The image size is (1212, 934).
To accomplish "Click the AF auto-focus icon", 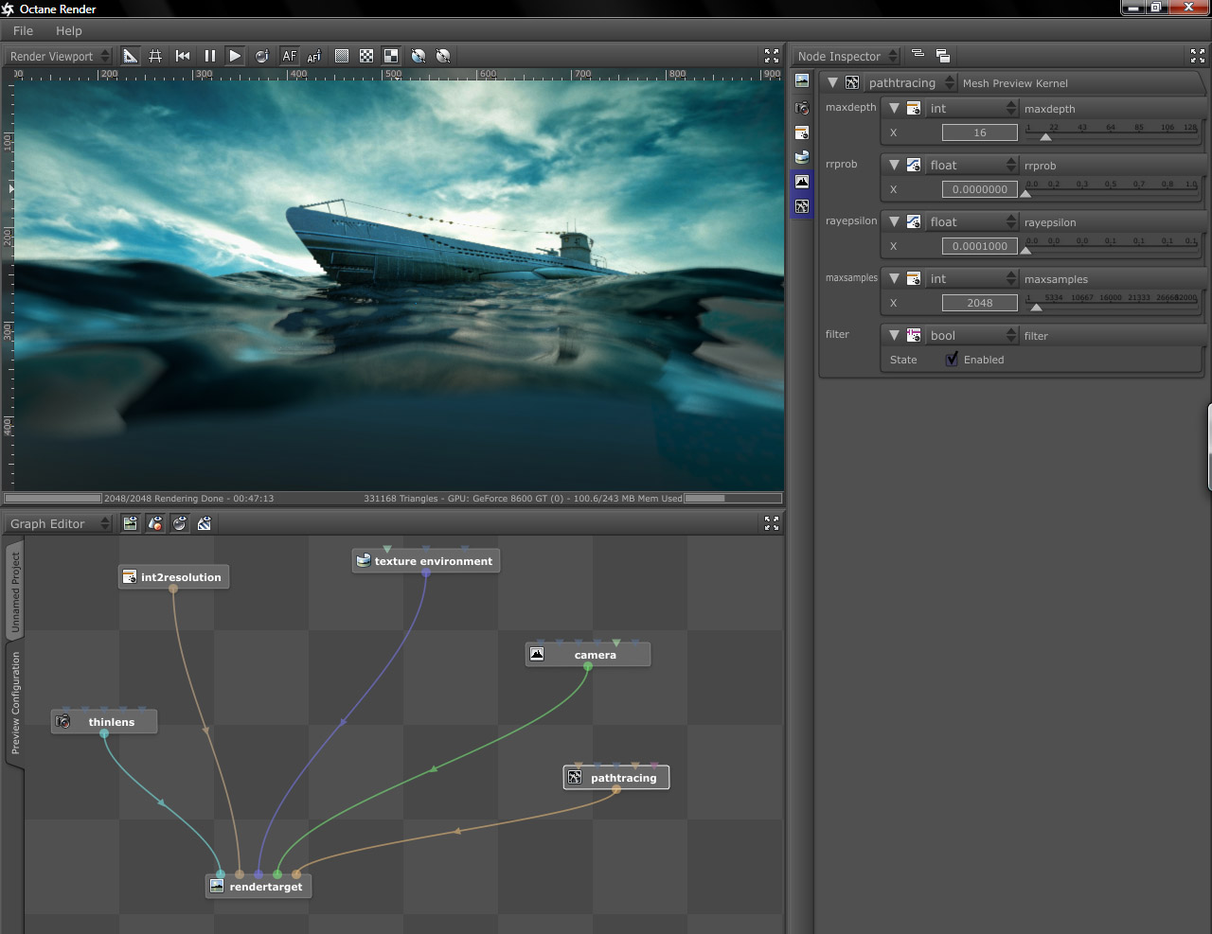I will (289, 57).
